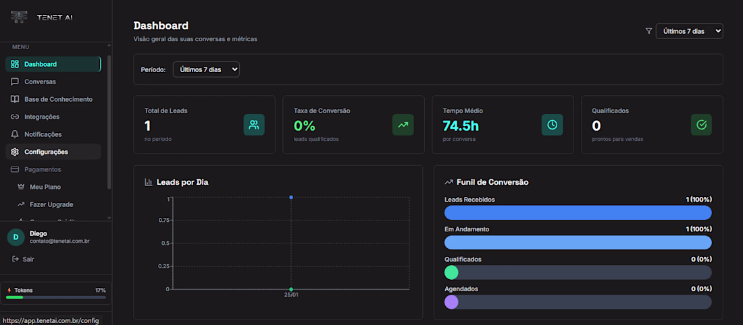
Task: Click the Sair logout button
Action: coord(23,259)
